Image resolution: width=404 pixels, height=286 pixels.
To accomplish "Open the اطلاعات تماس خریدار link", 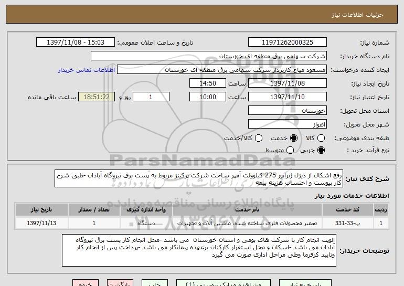I will click(x=87, y=70).
